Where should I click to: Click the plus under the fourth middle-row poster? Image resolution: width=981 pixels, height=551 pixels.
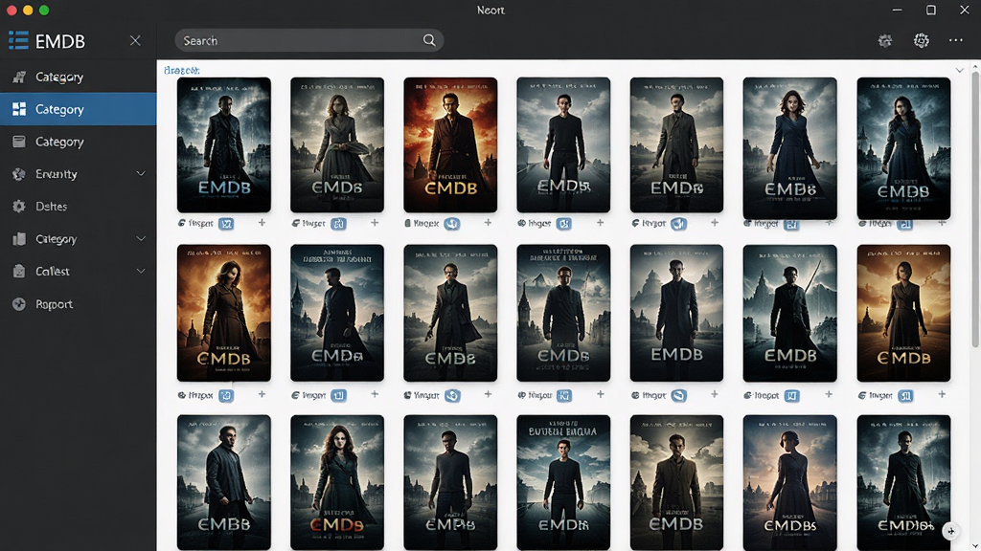[600, 394]
